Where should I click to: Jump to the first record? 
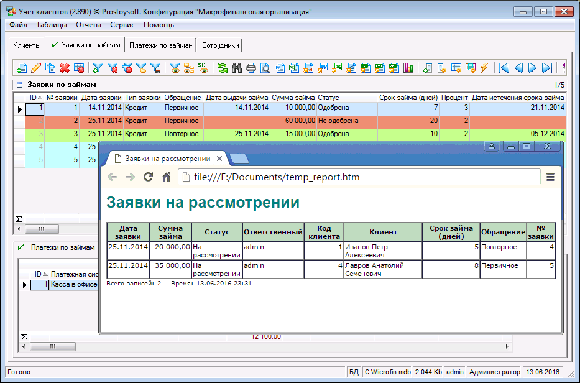pos(504,68)
